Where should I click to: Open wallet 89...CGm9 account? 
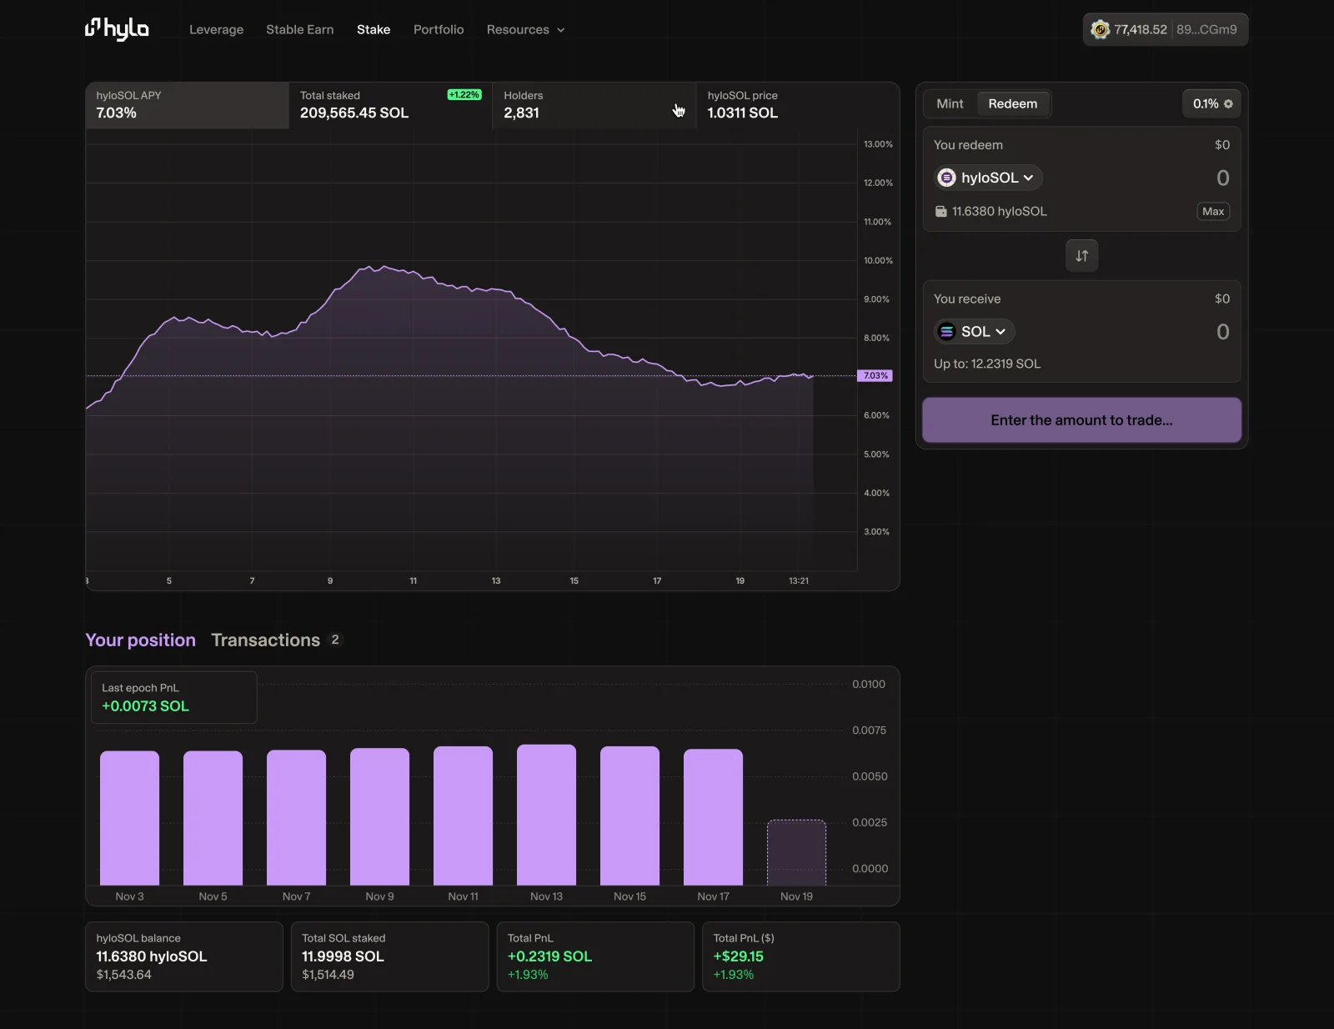point(1206,29)
